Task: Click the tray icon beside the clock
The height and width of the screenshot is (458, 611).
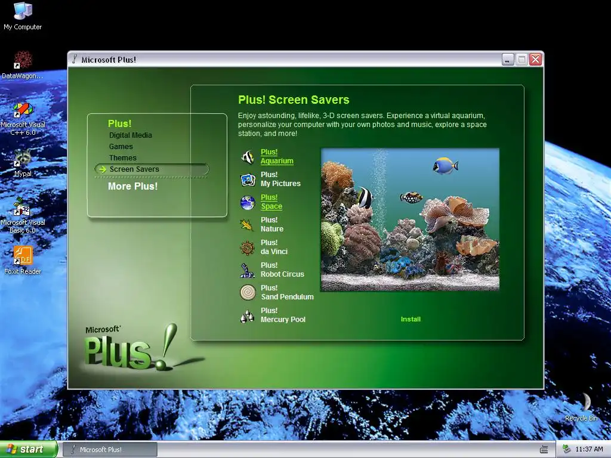Action: pos(566,449)
